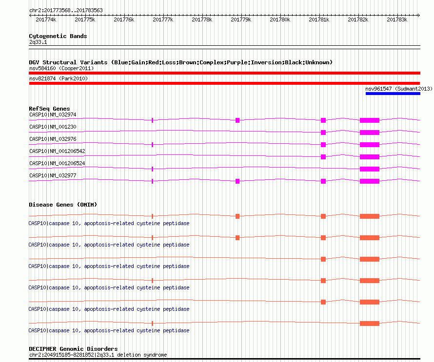Viewport: 434px width, 362px height.
Task: Click the 201781k ruler label
Action: point(319,19)
